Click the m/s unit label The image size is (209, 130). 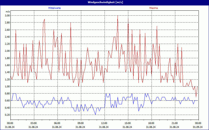tap(8, 12)
